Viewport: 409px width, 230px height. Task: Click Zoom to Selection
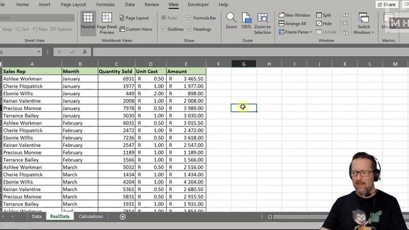pos(263,24)
